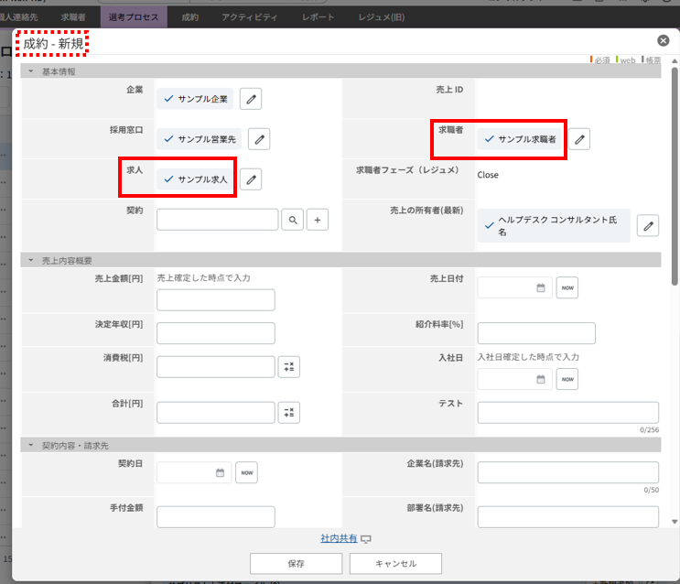
Task: Edit 売上の所有者(最新) with pencil icon
Action: point(647,226)
